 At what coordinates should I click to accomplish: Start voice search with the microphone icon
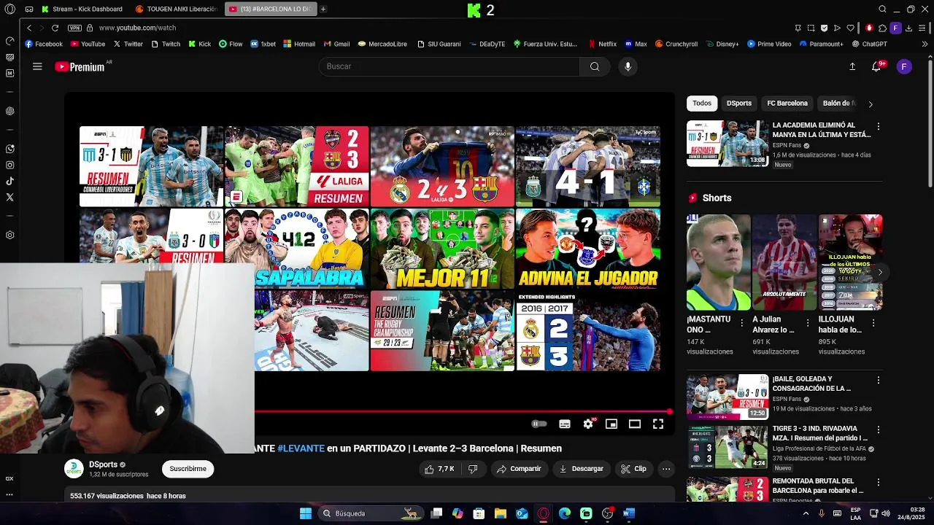(628, 66)
